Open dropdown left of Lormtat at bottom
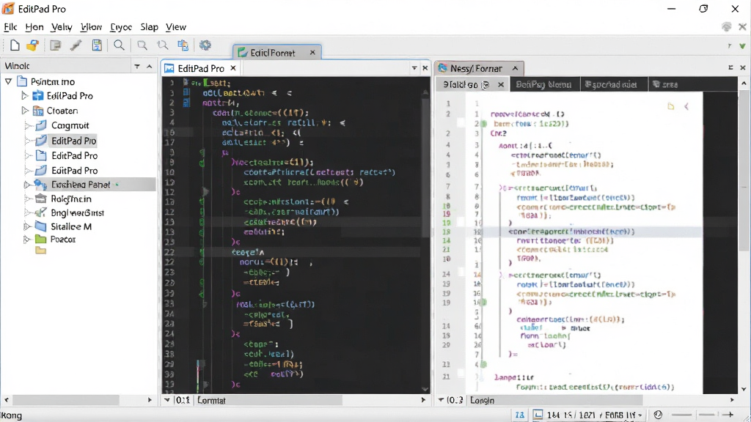The image size is (751, 422). [x=167, y=400]
